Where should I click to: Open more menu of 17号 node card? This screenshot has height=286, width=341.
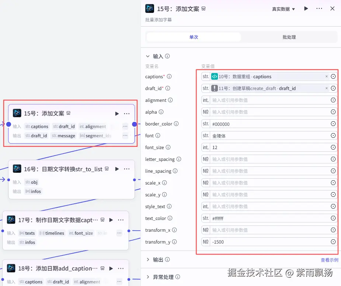point(121,220)
